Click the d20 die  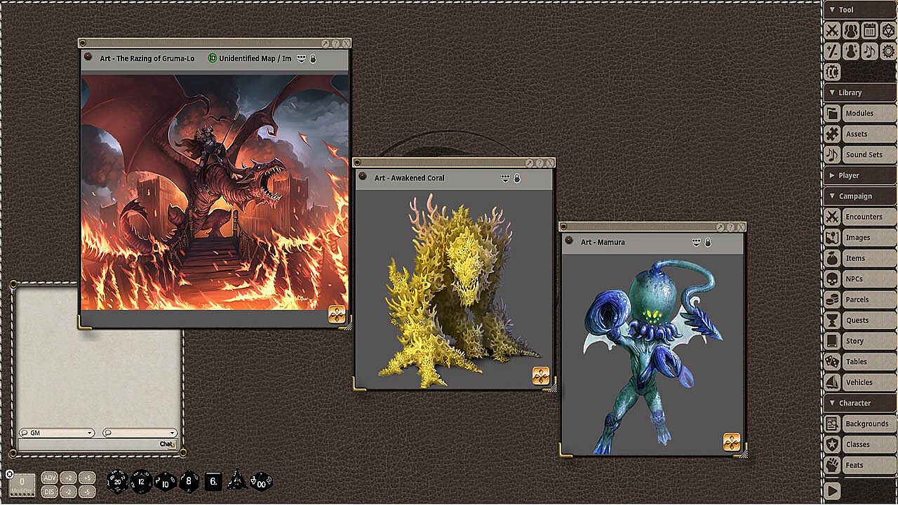point(116,481)
